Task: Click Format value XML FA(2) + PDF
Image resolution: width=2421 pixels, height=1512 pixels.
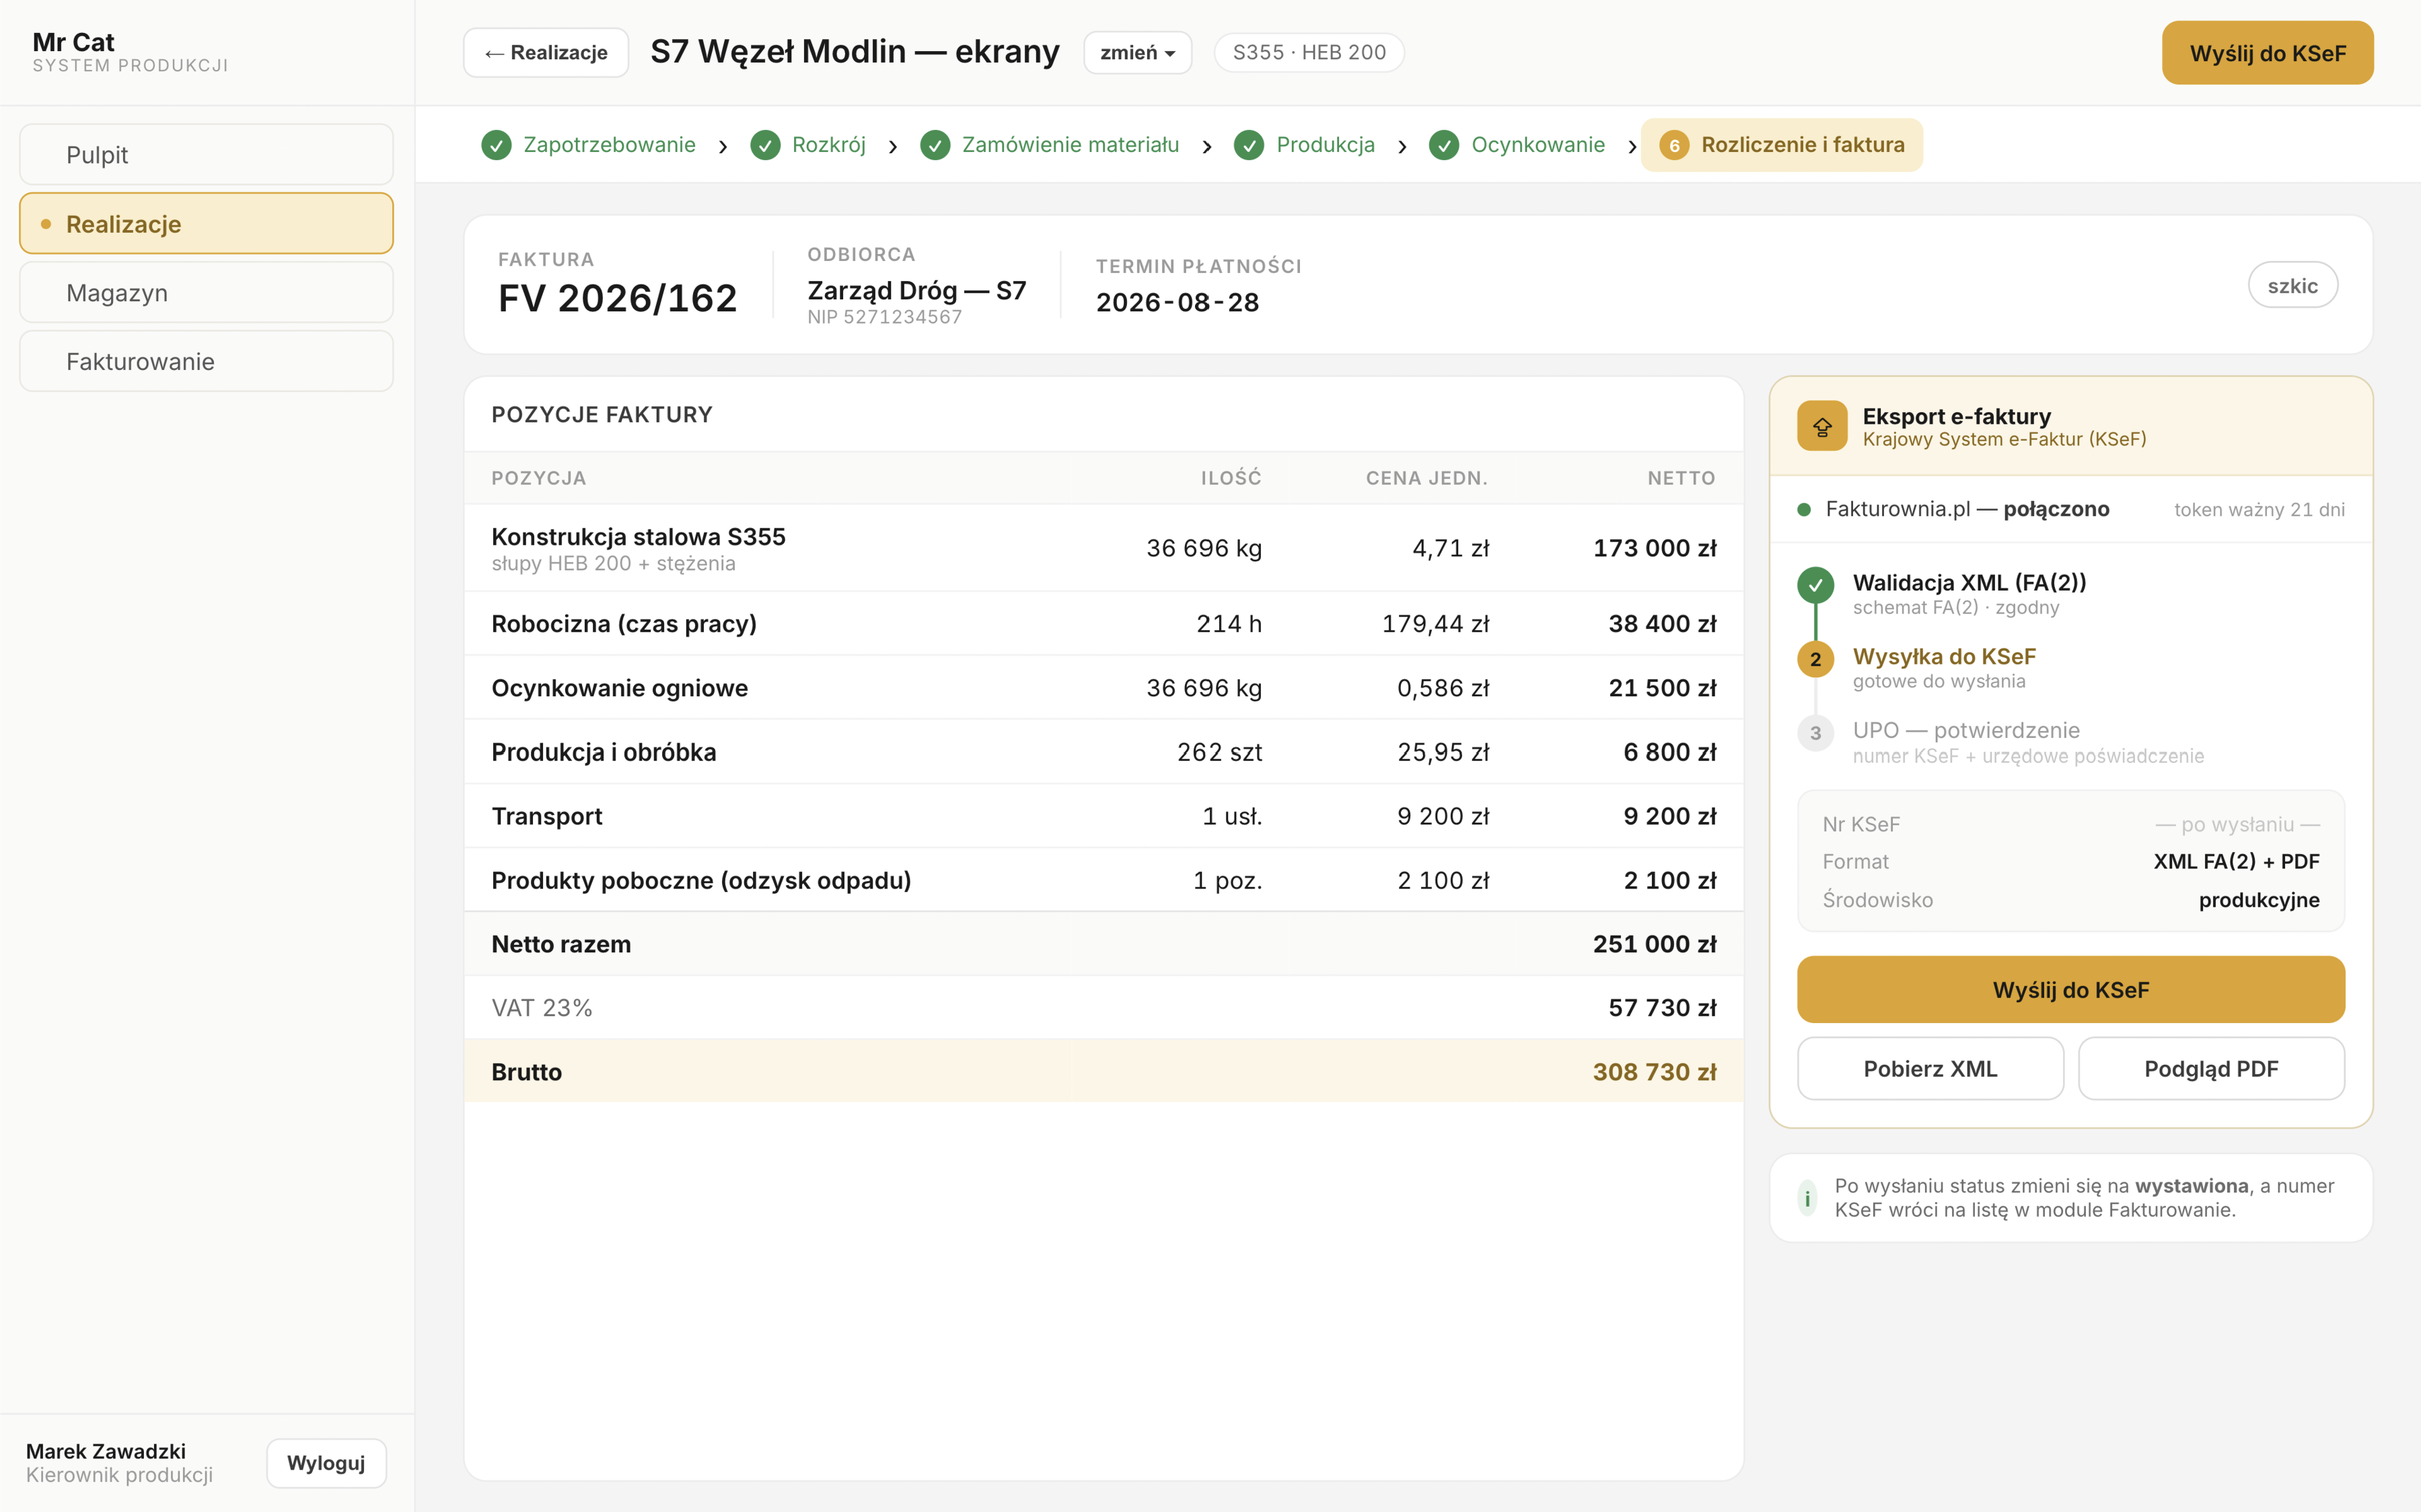Action: pyautogui.click(x=2236, y=862)
